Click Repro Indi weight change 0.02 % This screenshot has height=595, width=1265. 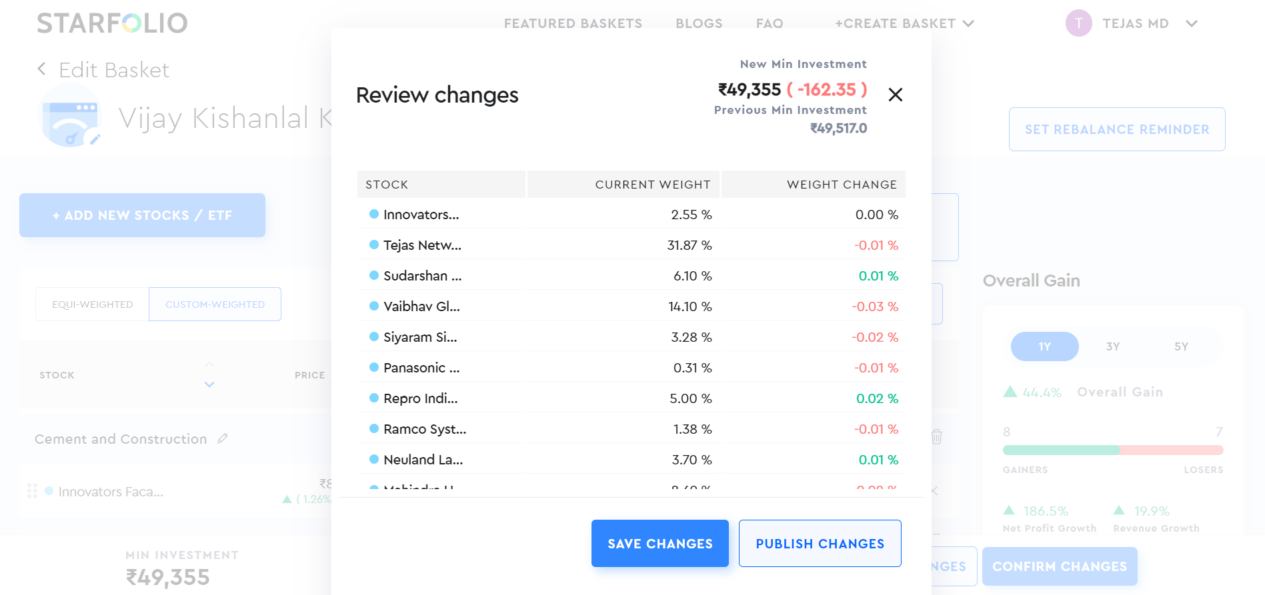[877, 398]
